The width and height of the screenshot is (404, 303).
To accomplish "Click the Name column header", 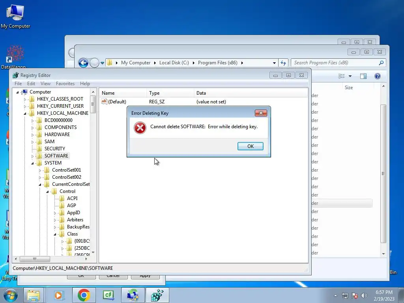I will (123, 93).
